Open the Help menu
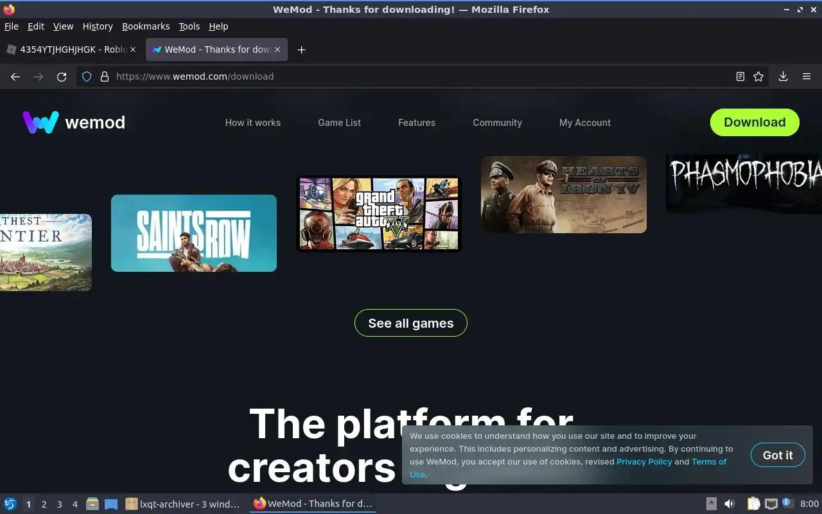Image resolution: width=822 pixels, height=514 pixels. tap(218, 26)
